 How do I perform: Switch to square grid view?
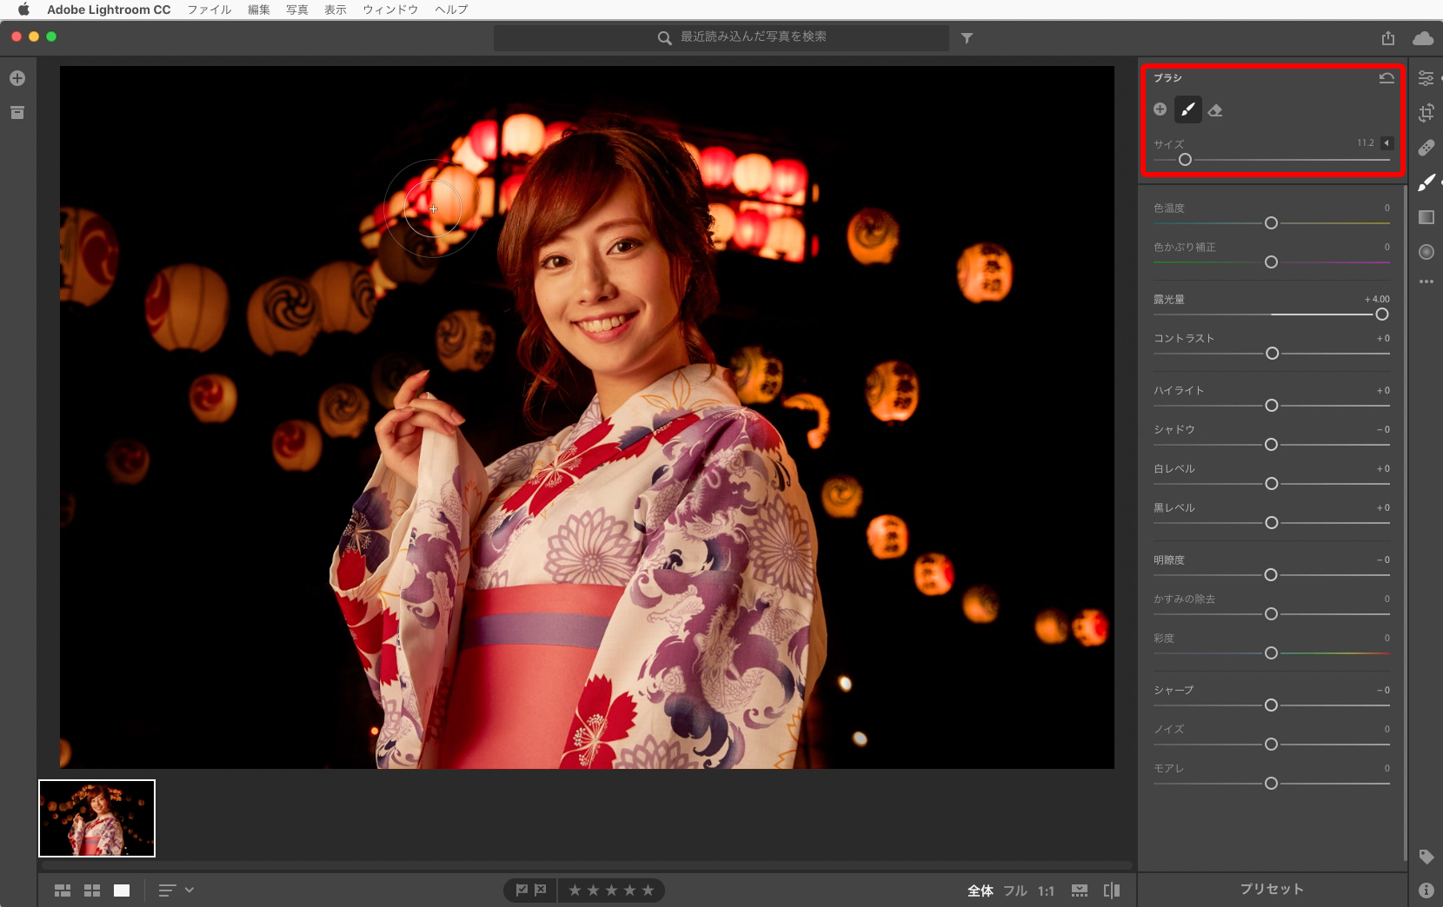(x=92, y=890)
